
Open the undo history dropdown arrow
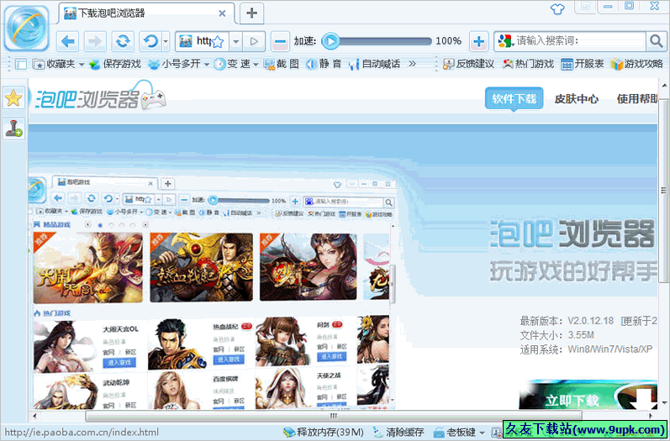pyautogui.click(x=166, y=41)
